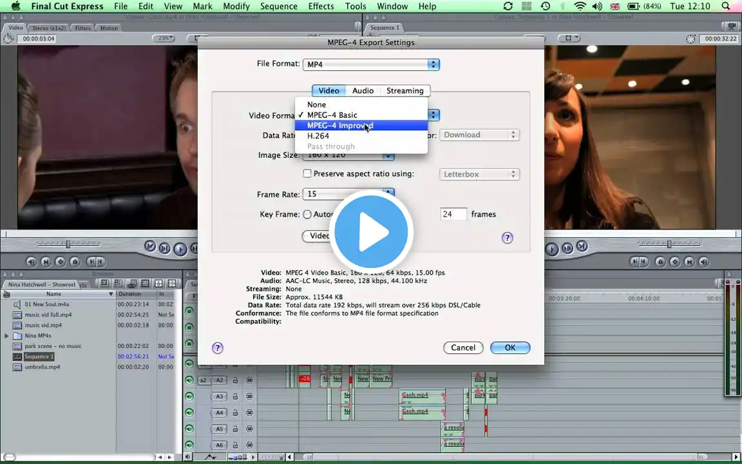This screenshot has width=742, height=464.
Task: Click Wi-Fi status icon in menu bar
Action: (x=580, y=6)
